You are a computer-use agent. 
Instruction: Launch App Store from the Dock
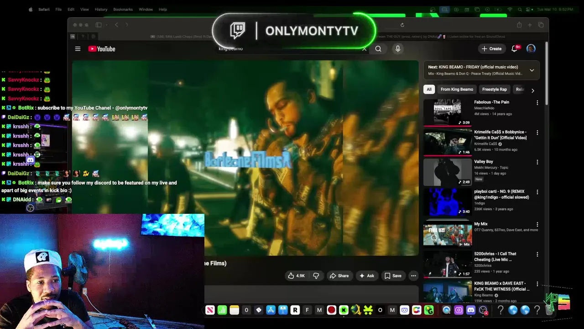pyautogui.click(x=271, y=310)
